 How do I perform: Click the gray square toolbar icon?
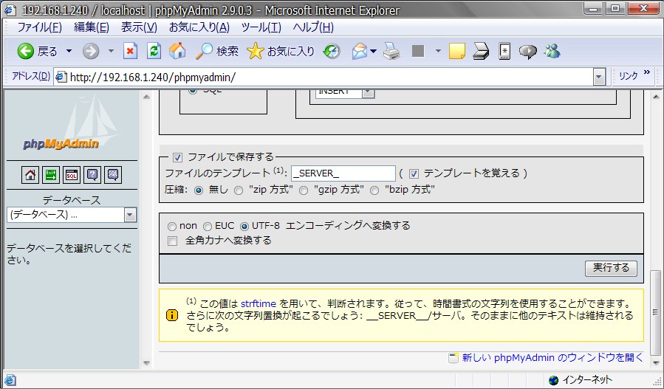(x=418, y=51)
